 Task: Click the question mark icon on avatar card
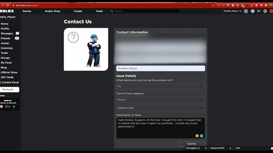(73, 37)
